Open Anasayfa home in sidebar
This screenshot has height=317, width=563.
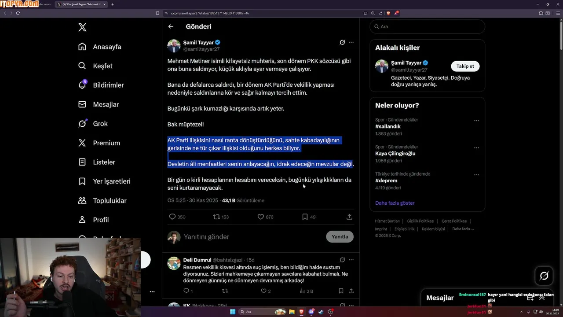point(100,47)
